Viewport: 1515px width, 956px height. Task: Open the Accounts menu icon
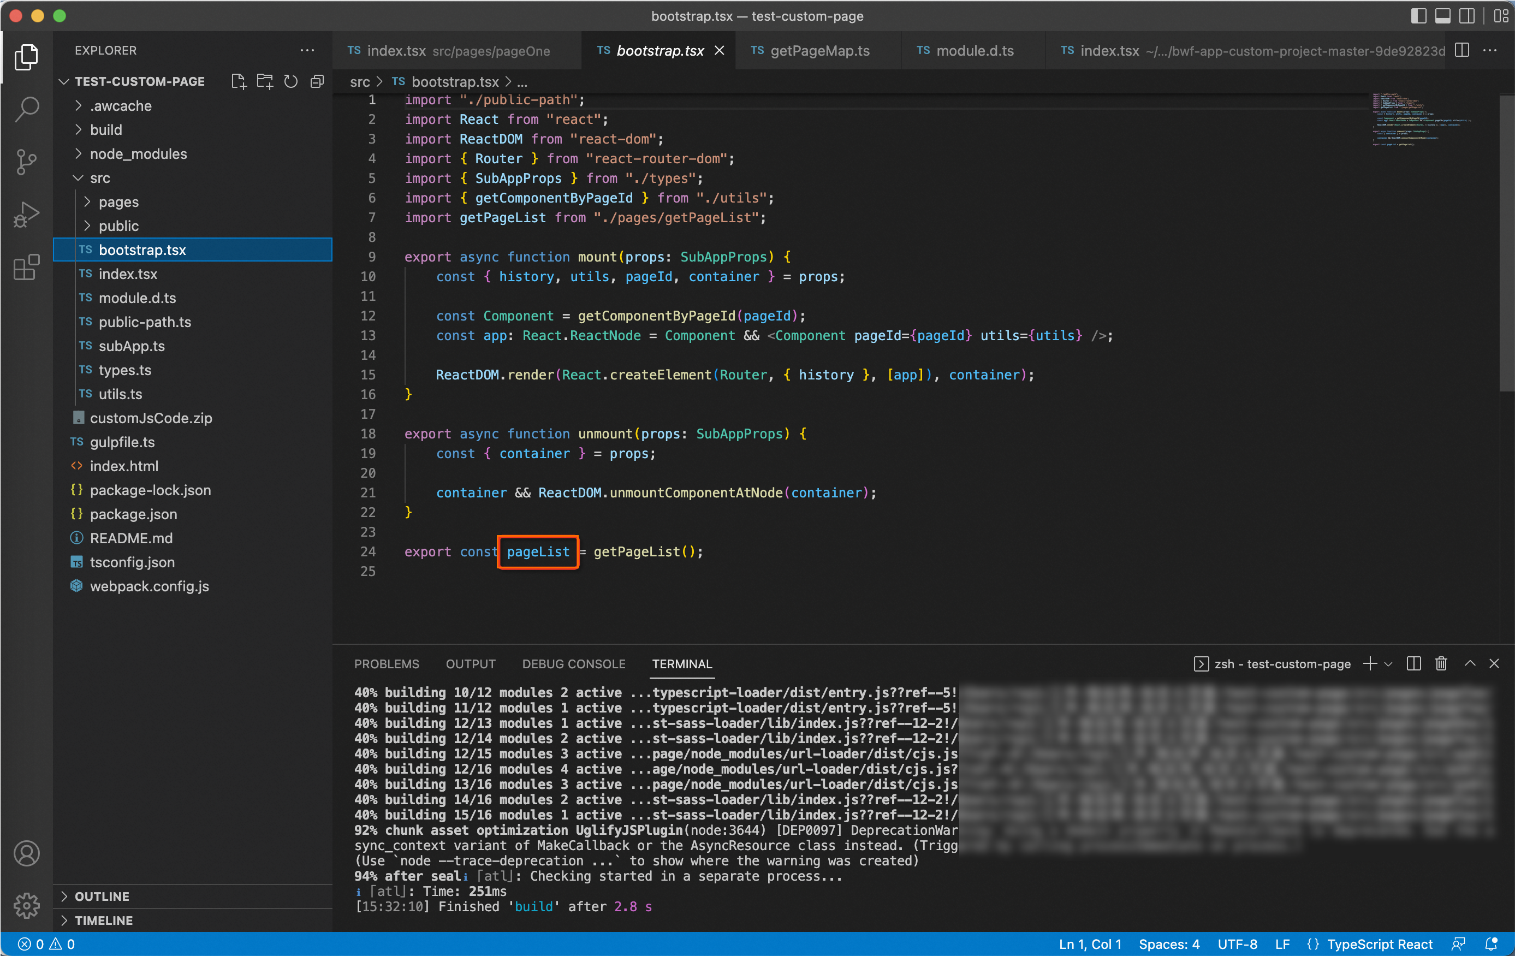pos(26,853)
